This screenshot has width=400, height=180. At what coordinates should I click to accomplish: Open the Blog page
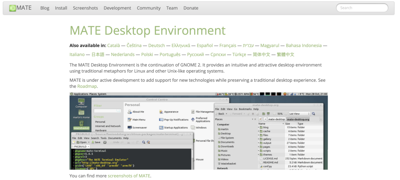45,8
